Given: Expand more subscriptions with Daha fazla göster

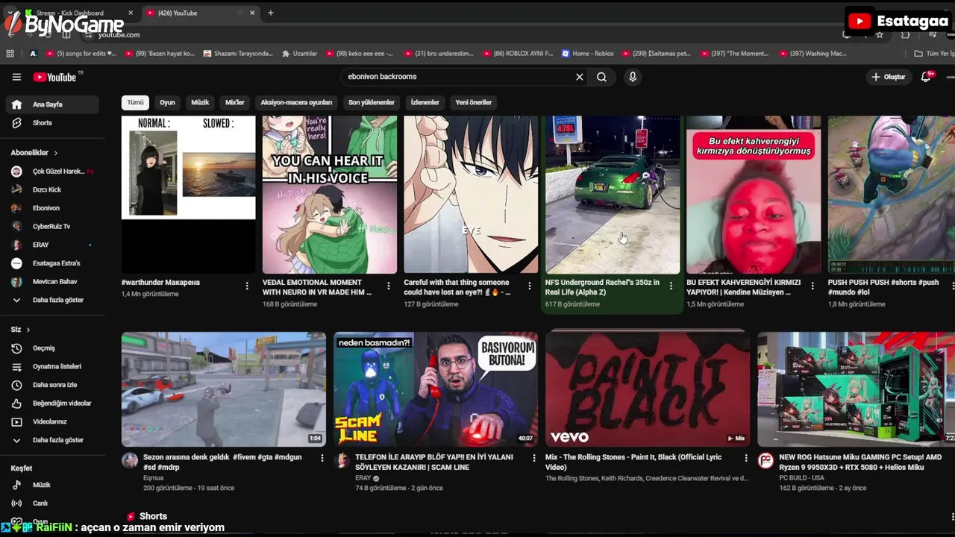Looking at the screenshot, I should point(51,300).
